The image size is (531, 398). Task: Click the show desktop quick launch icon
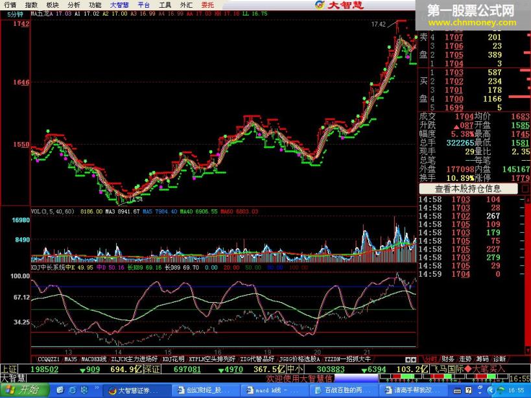(x=84, y=390)
